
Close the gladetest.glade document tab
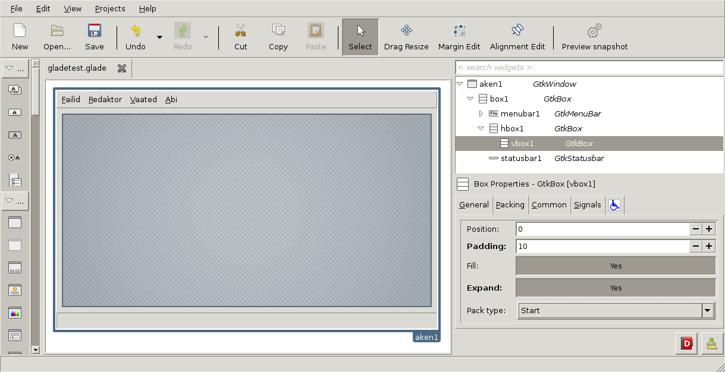click(122, 68)
